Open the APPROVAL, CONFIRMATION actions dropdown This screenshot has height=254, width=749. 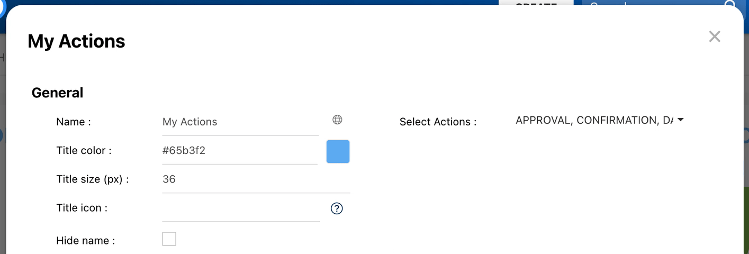tap(594, 121)
